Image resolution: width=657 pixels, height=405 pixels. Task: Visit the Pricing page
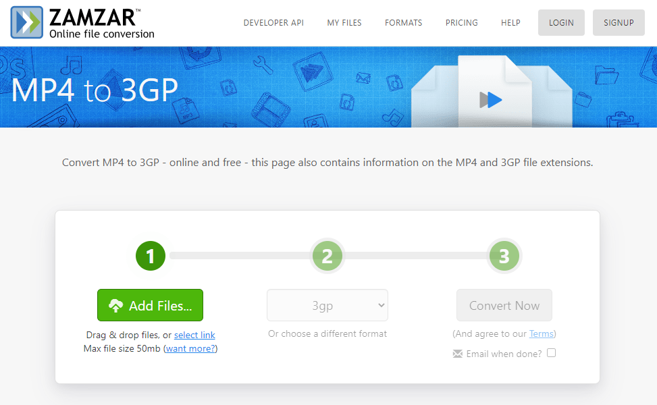tap(461, 23)
